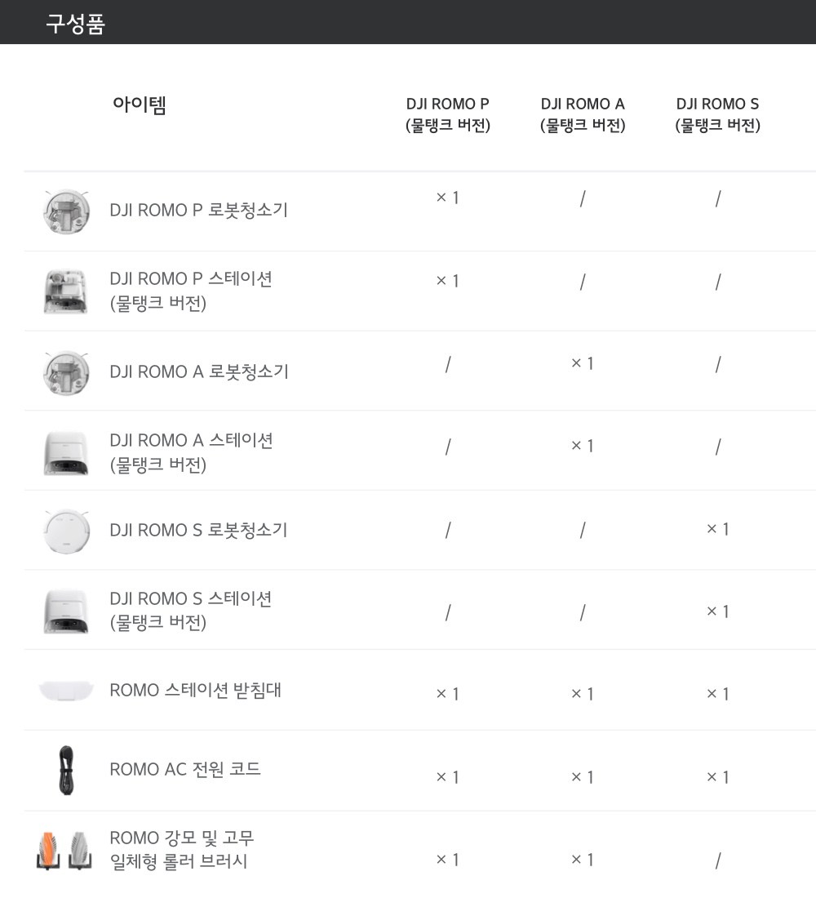Click the ROMO 스테이션 받침대 label
This screenshot has height=907, width=816.
click(195, 690)
